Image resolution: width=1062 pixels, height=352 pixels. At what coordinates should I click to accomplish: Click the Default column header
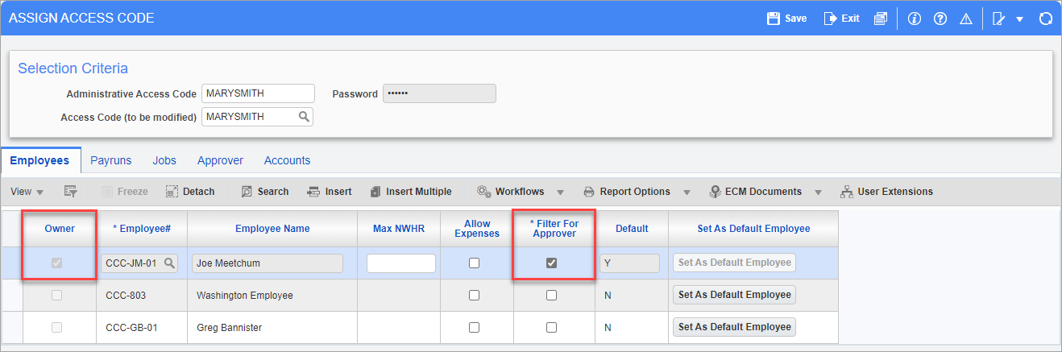[x=632, y=229]
